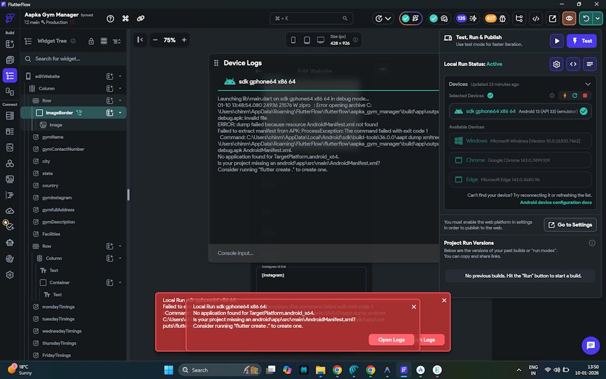
Task: Click Search for widget field
Action: [73, 59]
